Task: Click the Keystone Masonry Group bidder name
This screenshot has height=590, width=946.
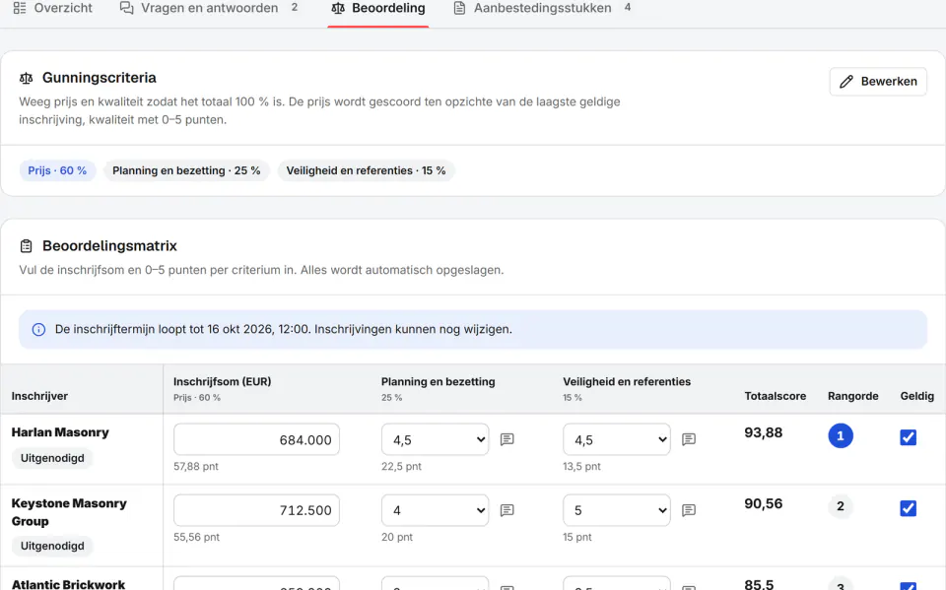Action: pos(69,512)
